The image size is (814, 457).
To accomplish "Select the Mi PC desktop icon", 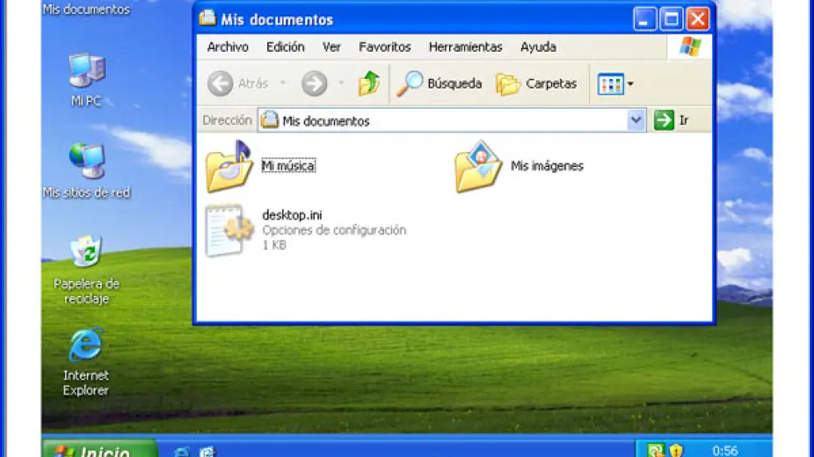I will (86, 74).
